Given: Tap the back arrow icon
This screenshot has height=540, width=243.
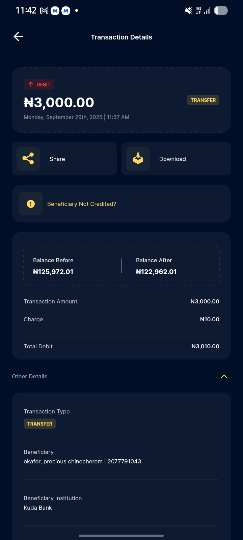Looking at the screenshot, I should coord(19,36).
